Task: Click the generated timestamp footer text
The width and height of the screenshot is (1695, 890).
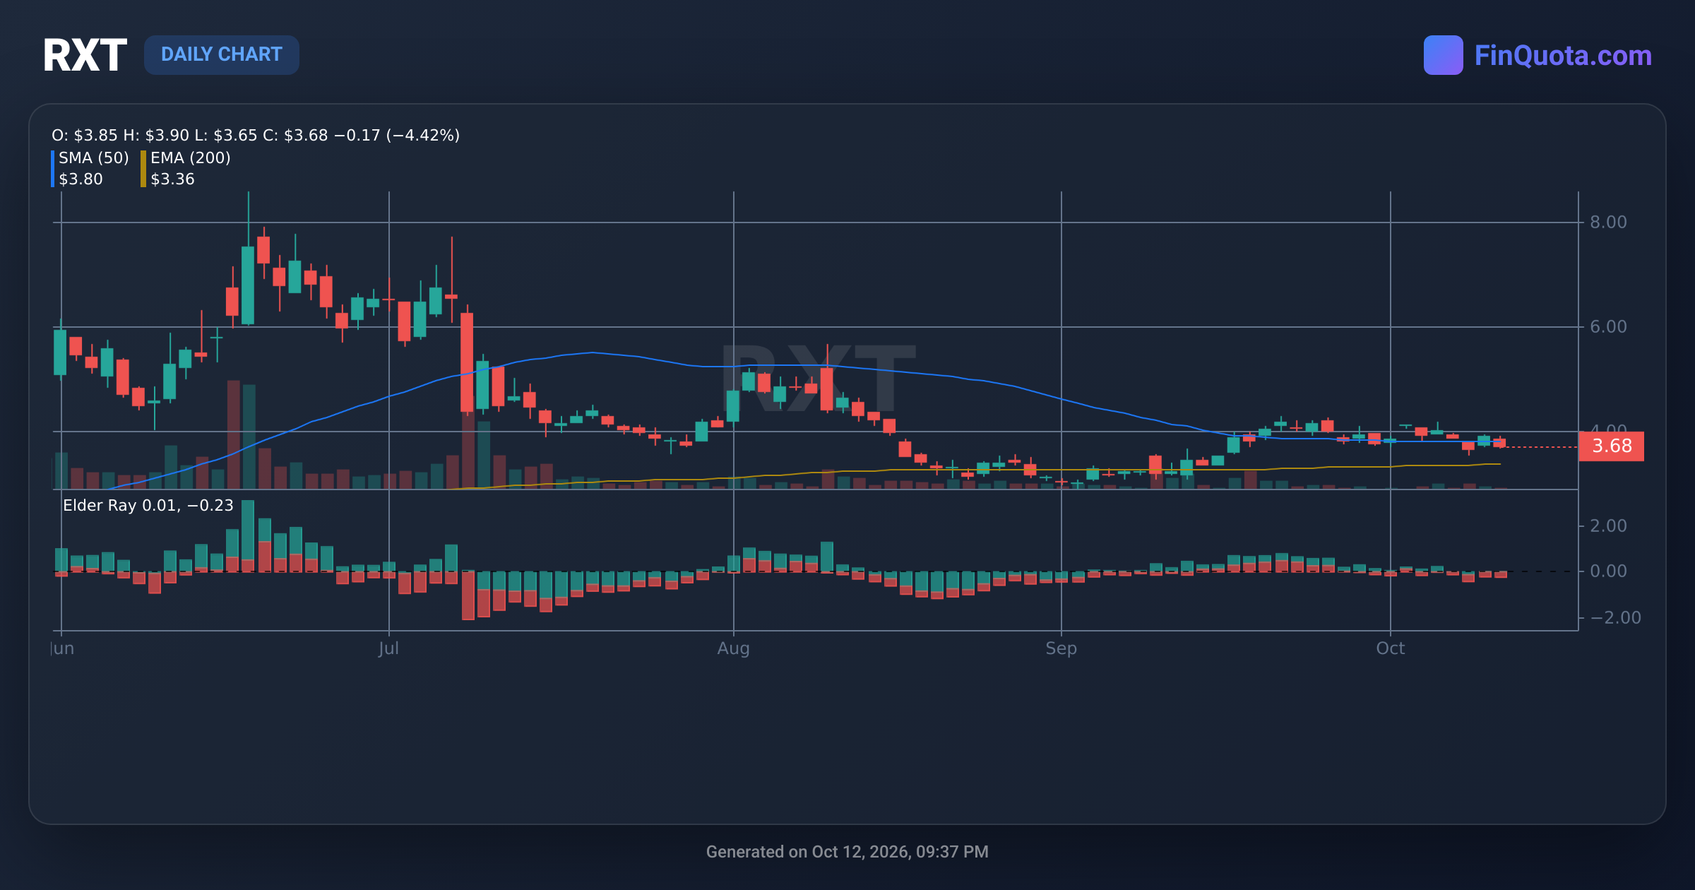Action: (x=847, y=852)
